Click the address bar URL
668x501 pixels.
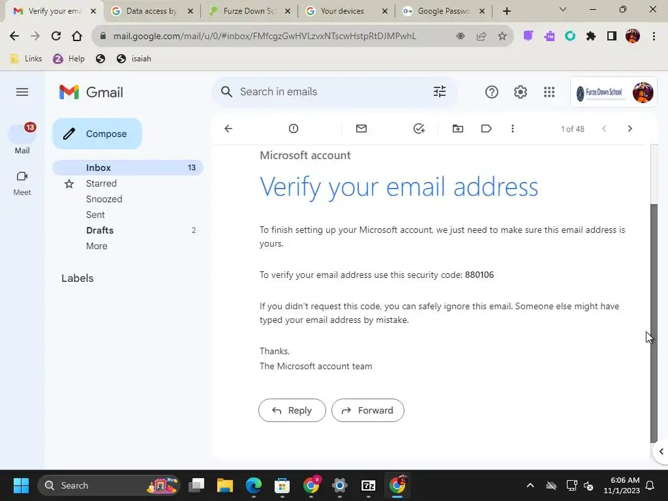pos(264,37)
